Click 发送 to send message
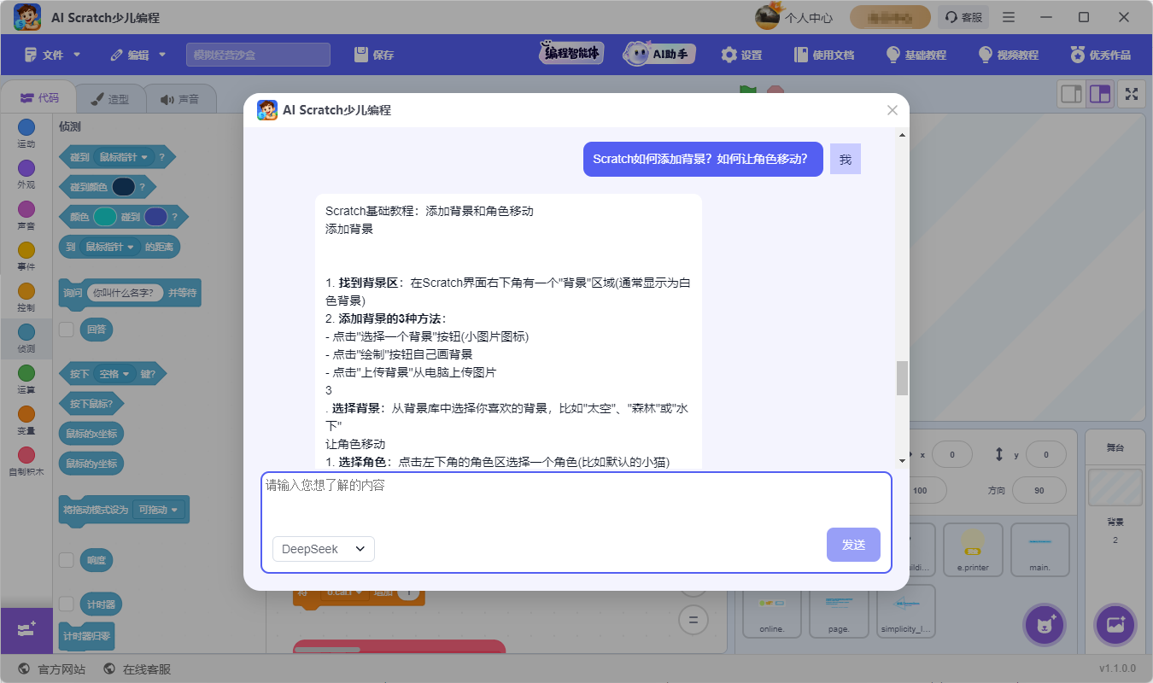Screen dimensions: 1153x683 pyautogui.click(x=853, y=545)
